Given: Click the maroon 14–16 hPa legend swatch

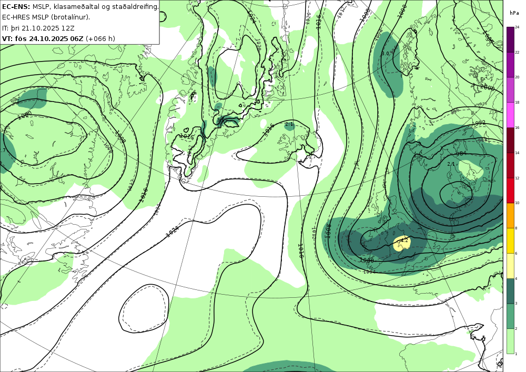Looking at the screenshot, I should (x=511, y=140).
